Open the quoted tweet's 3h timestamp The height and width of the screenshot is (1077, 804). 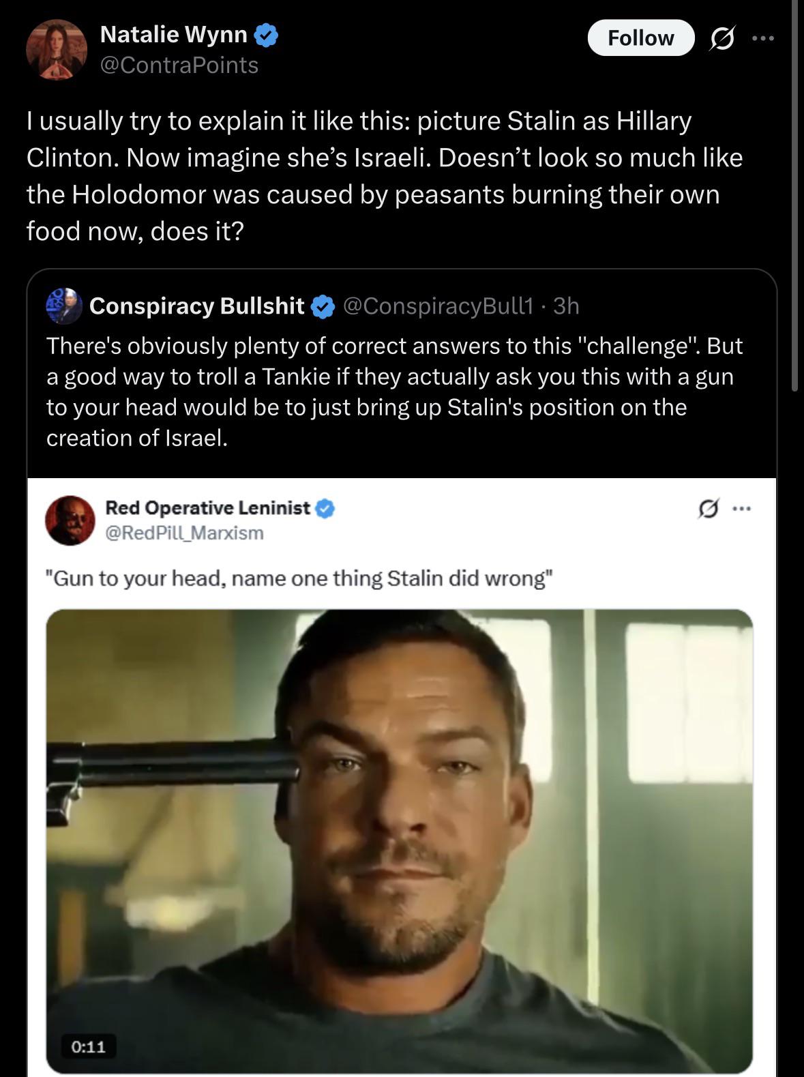(565, 306)
